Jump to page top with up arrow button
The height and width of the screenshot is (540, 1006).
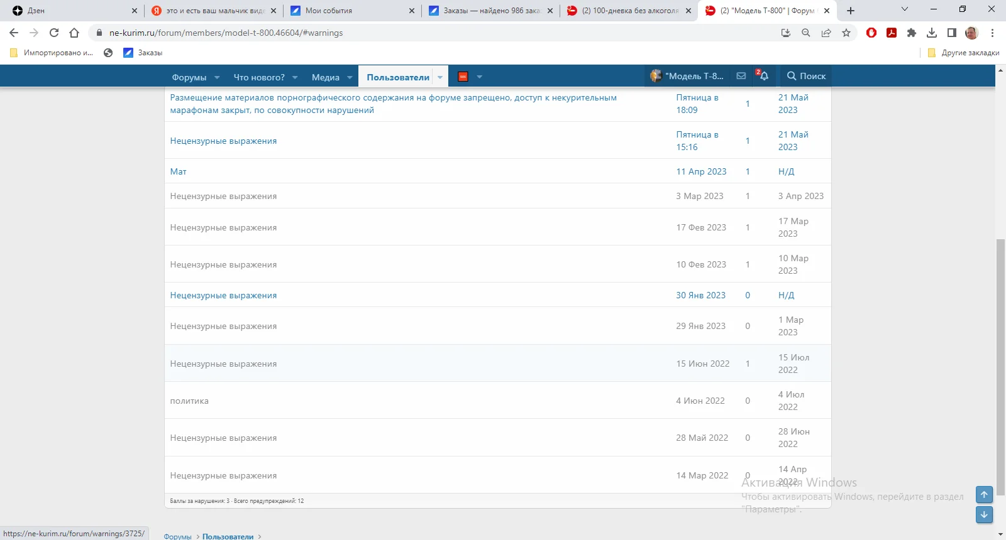point(984,495)
